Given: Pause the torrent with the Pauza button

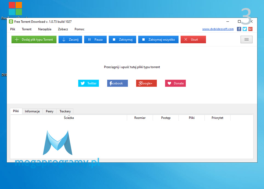Looking at the screenshot, I should coord(95,40).
